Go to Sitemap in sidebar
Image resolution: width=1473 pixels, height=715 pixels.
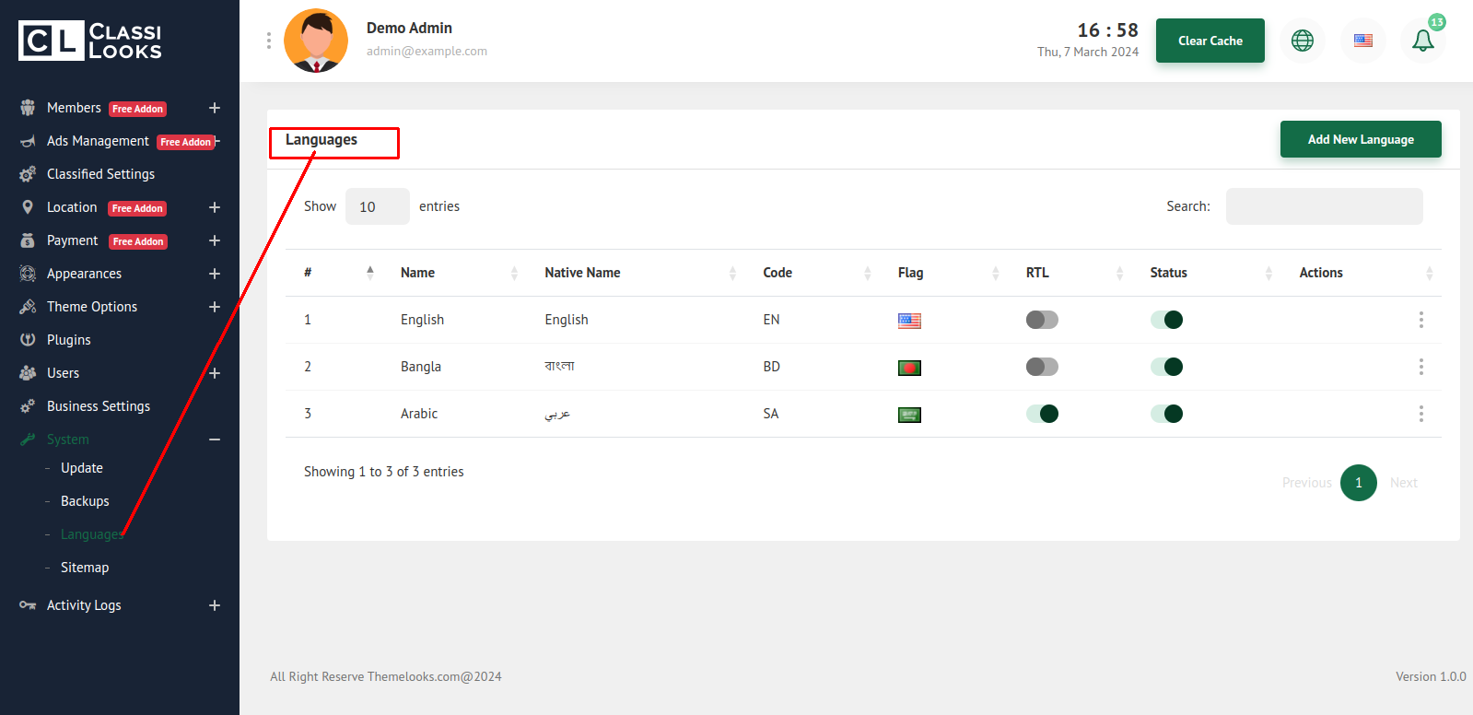(85, 568)
